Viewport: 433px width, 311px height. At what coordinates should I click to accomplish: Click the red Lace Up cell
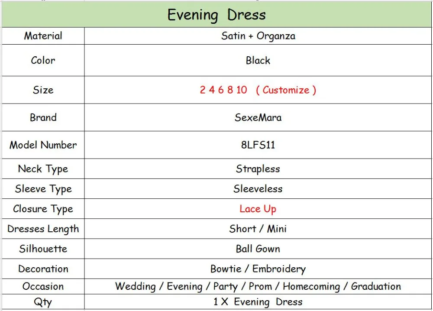258,209
